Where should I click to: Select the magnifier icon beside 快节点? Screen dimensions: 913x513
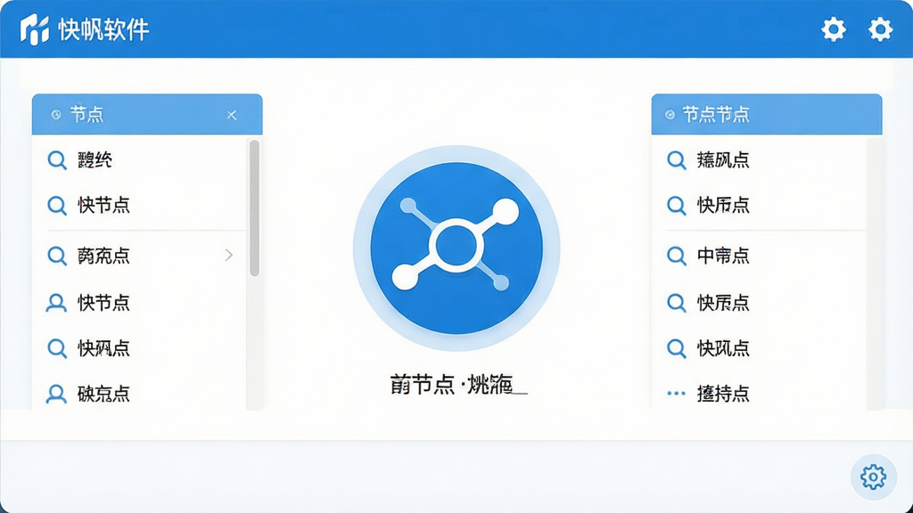click(57, 206)
